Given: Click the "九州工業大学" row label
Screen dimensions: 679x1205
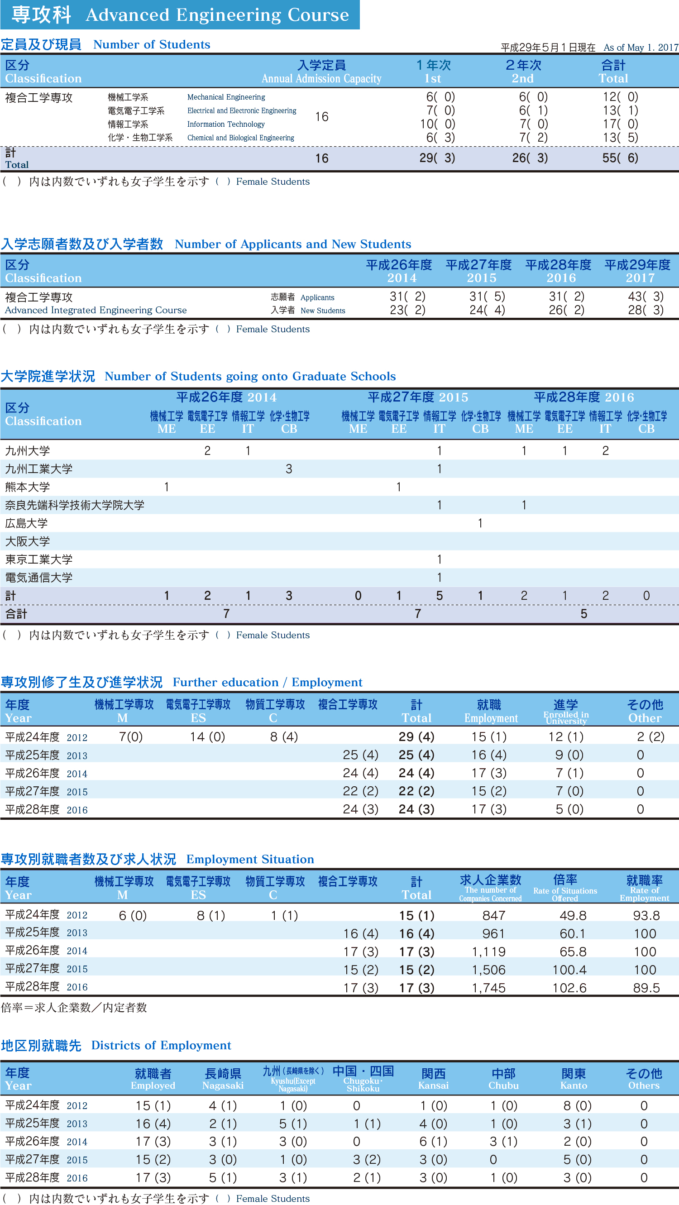Looking at the screenshot, I should [x=39, y=469].
